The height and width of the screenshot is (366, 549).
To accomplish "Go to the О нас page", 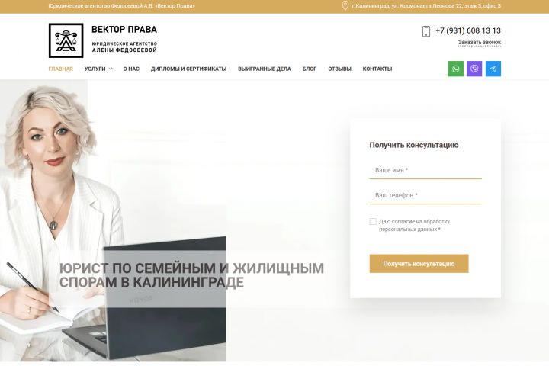I will 131,69.
